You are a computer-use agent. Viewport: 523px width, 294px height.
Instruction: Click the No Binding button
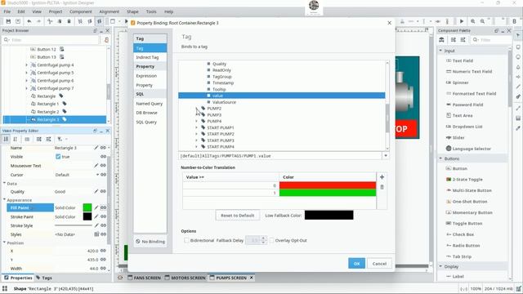(150, 242)
